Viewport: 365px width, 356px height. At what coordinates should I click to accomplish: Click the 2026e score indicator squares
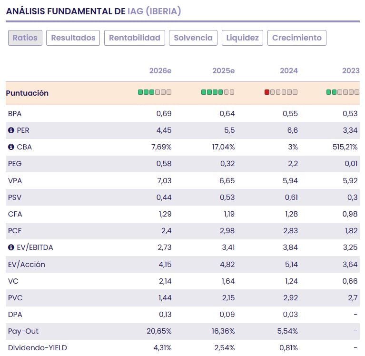pyautogui.click(x=155, y=92)
